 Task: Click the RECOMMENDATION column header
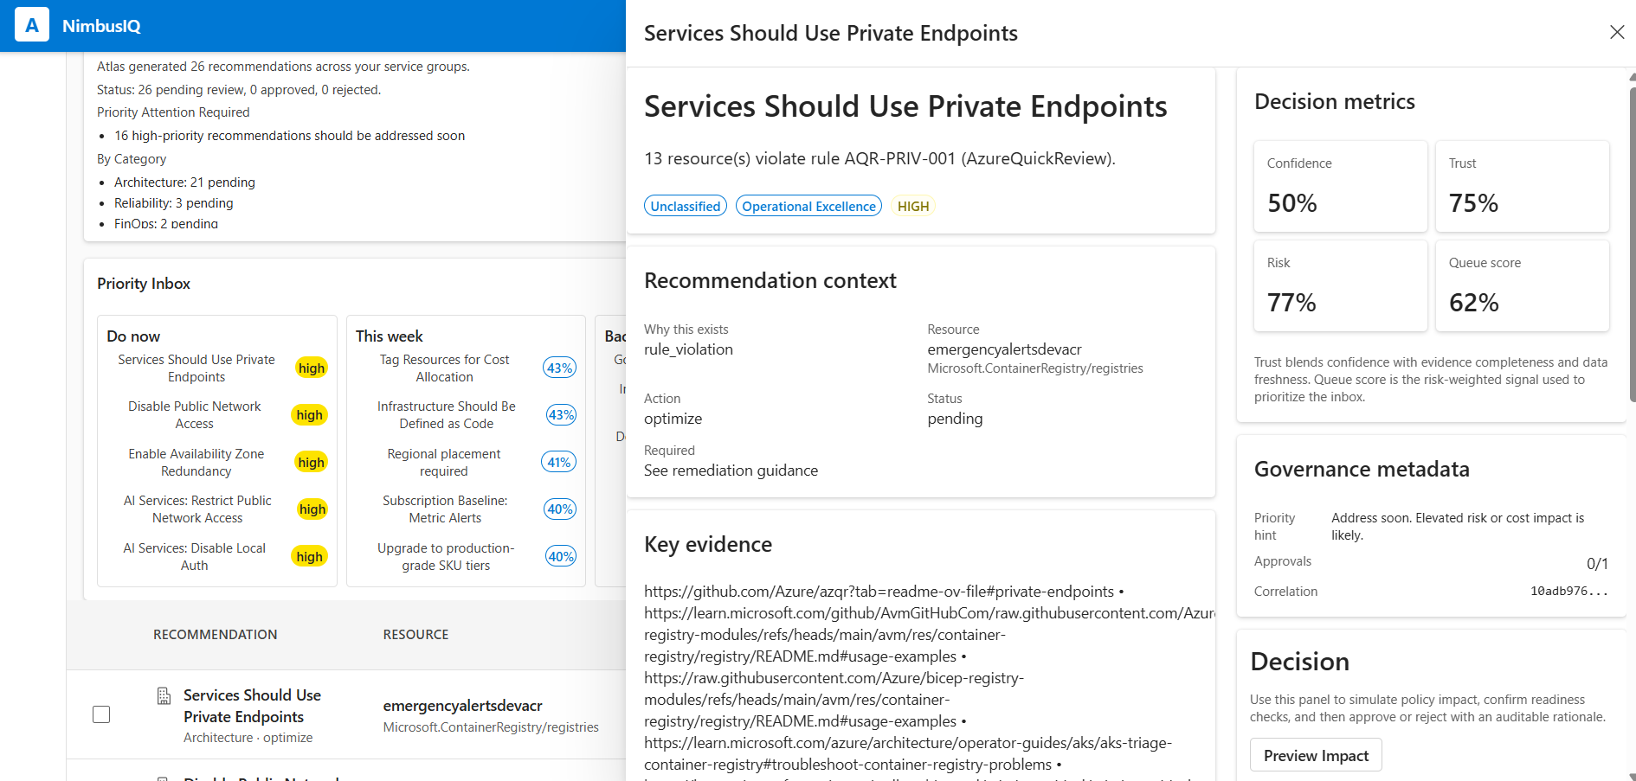tap(216, 635)
